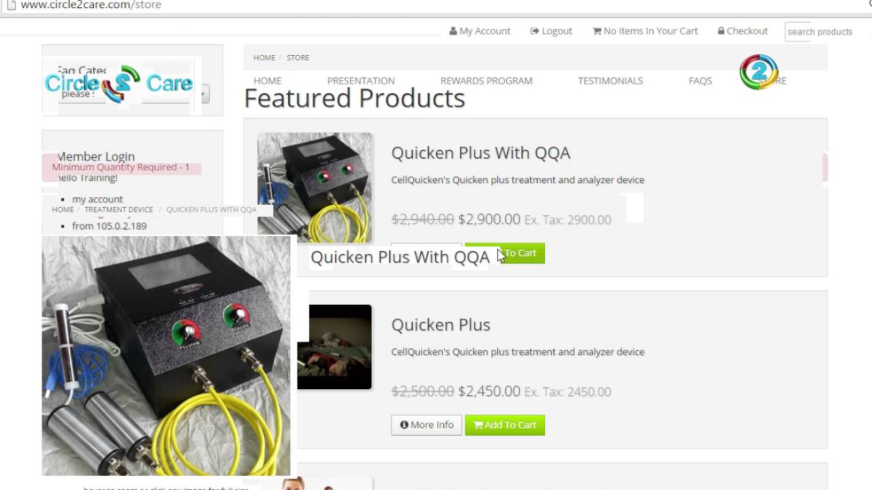Open the My Account user link

480,31
